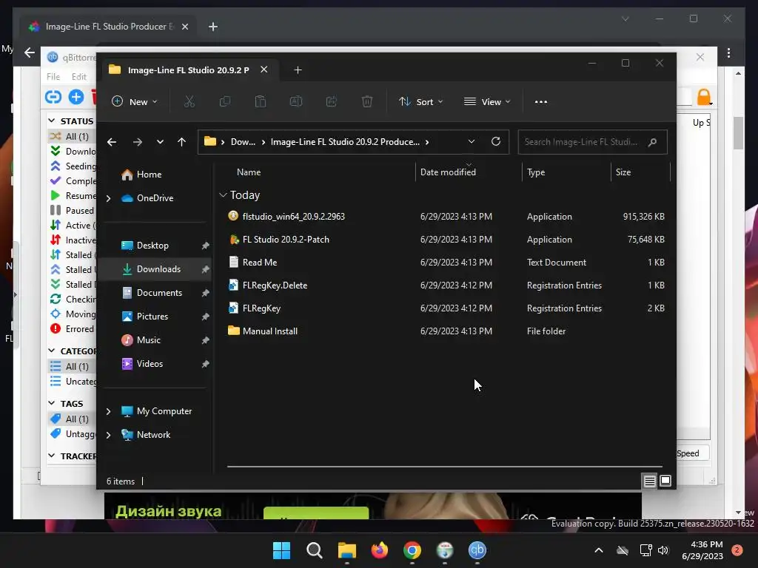Open the Sort dropdown menu
The height and width of the screenshot is (568, 758).
tap(420, 102)
